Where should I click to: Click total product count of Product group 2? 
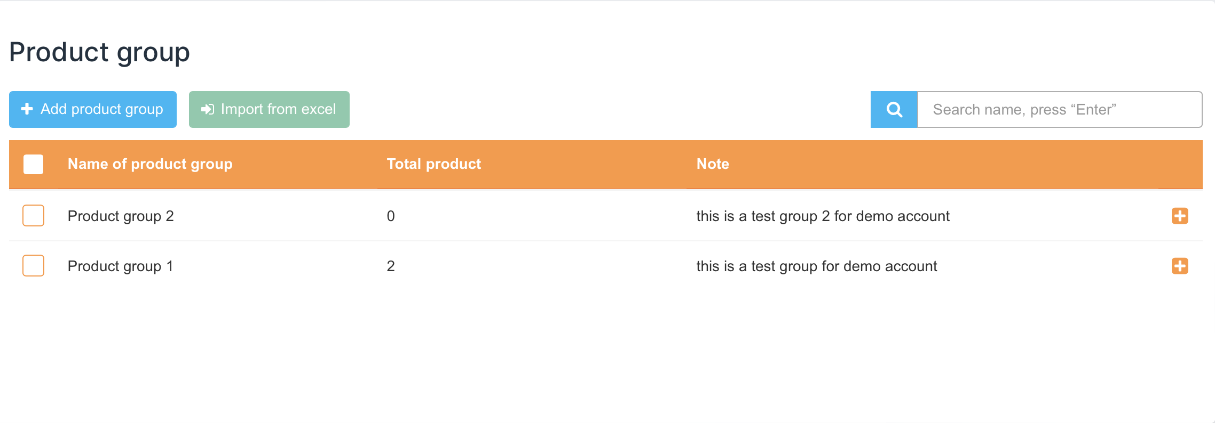391,216
